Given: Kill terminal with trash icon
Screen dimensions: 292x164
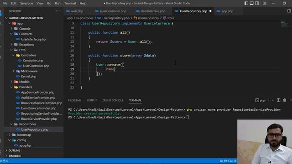Looking at the screenshot, I should (285, 100).
